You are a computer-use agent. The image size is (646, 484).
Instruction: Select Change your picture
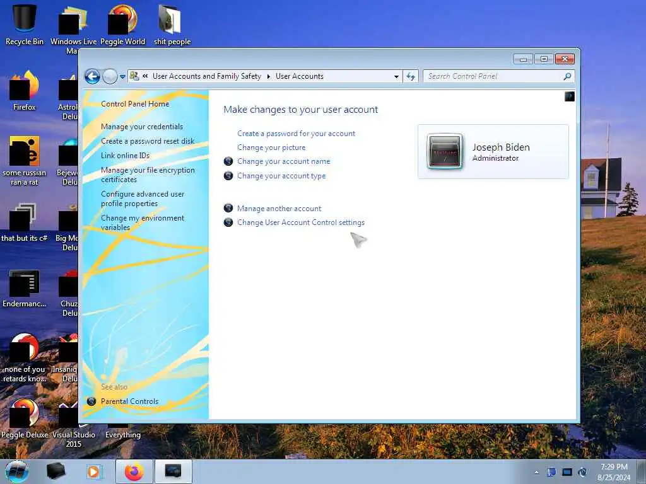[x=271, y=147]
